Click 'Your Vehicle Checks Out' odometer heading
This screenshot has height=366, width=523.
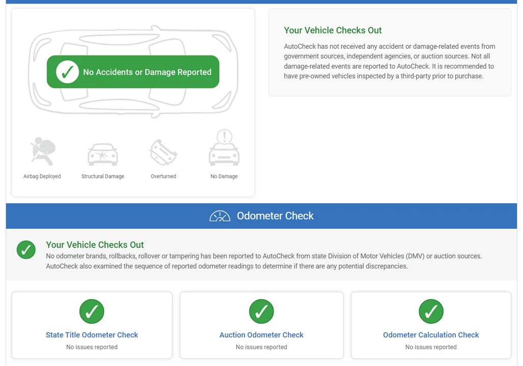(x=95, y=245)
